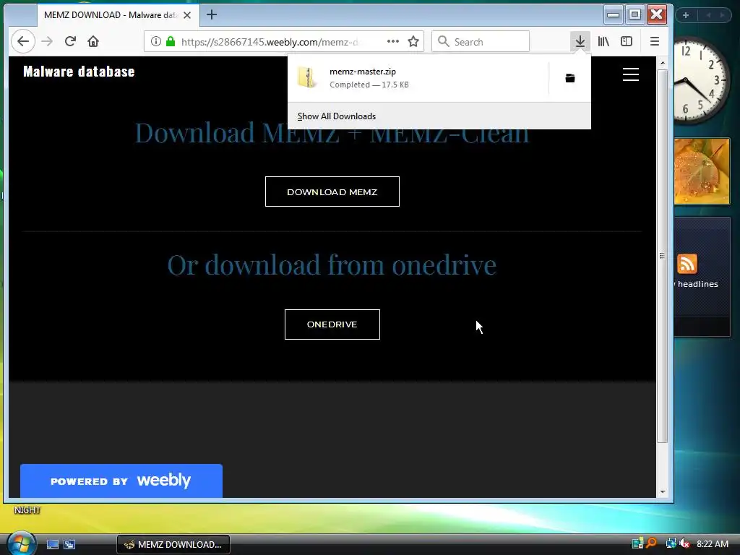Click the 8:22 AM taskbar clock
Screen dimensions: 740x555
pyautogui.click(x=712, y=543)
